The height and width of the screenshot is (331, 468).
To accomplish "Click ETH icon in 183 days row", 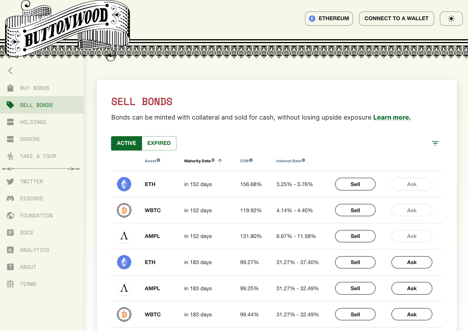I will (124, 262).
